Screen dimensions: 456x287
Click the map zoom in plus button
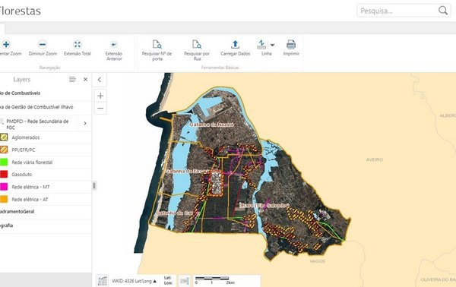click(100, 96)
